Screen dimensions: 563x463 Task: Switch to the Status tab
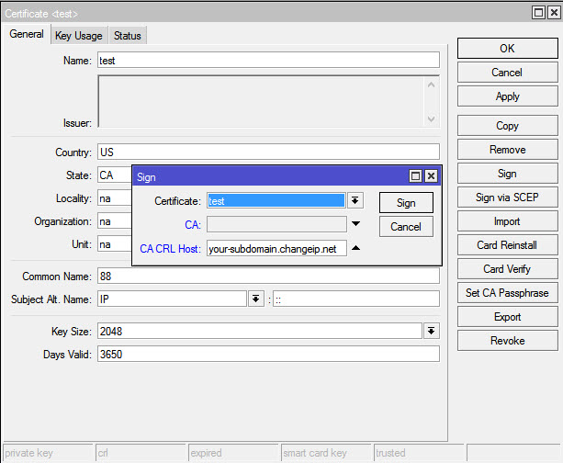[128, 36]
